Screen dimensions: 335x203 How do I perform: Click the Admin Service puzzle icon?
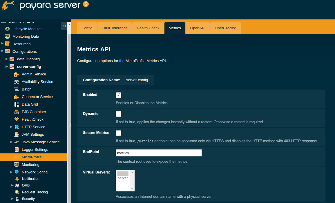(x=17, y=74)
